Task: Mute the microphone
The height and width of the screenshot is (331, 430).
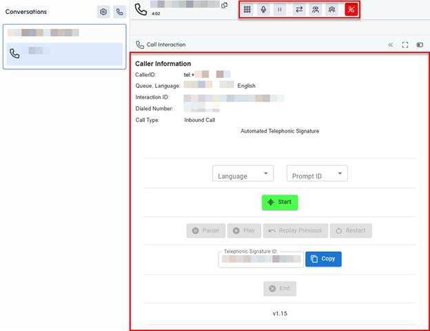Action: click(263, 10)
